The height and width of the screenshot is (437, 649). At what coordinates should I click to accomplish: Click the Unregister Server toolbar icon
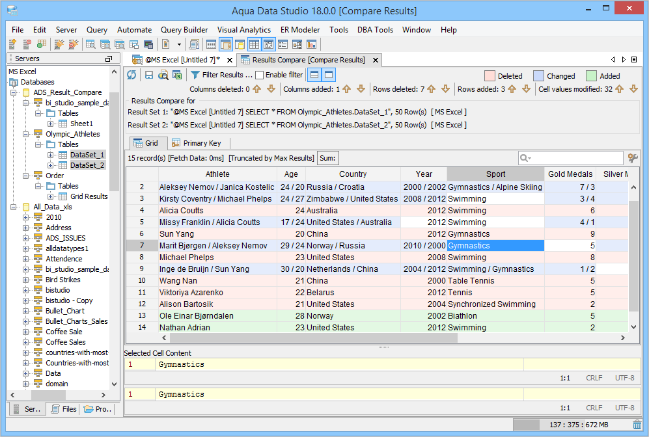27,44
